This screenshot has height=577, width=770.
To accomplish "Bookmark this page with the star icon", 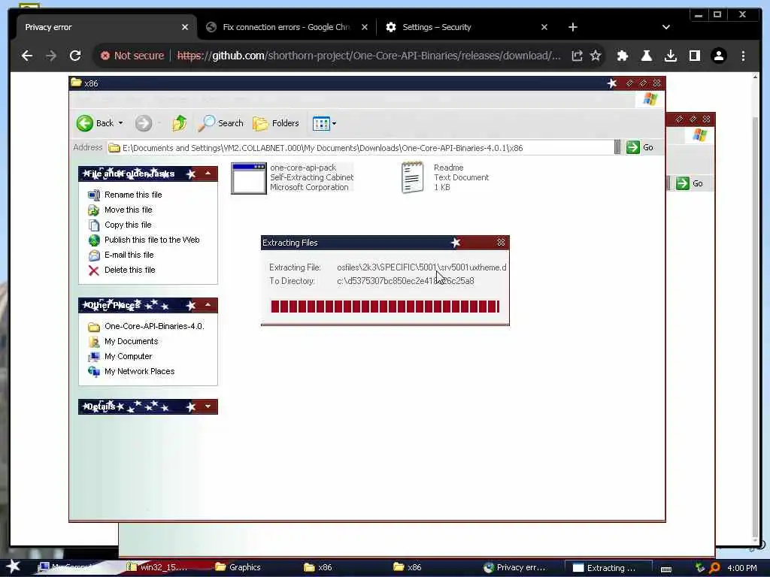I will tap(596, 56).
